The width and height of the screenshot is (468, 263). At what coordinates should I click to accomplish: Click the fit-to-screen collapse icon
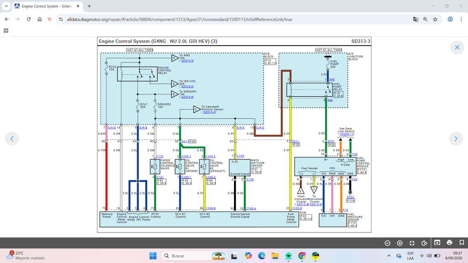tap(412, 243)
